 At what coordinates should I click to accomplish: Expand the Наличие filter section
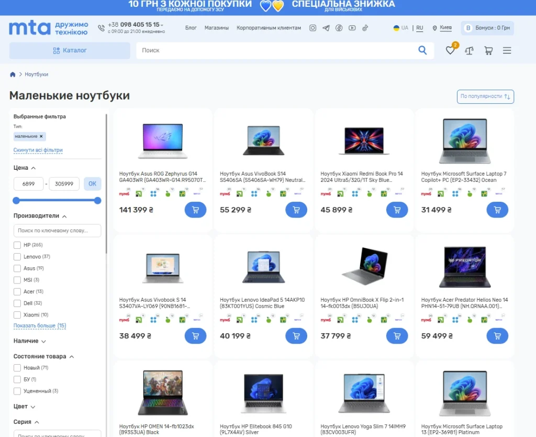click(43, 341)
